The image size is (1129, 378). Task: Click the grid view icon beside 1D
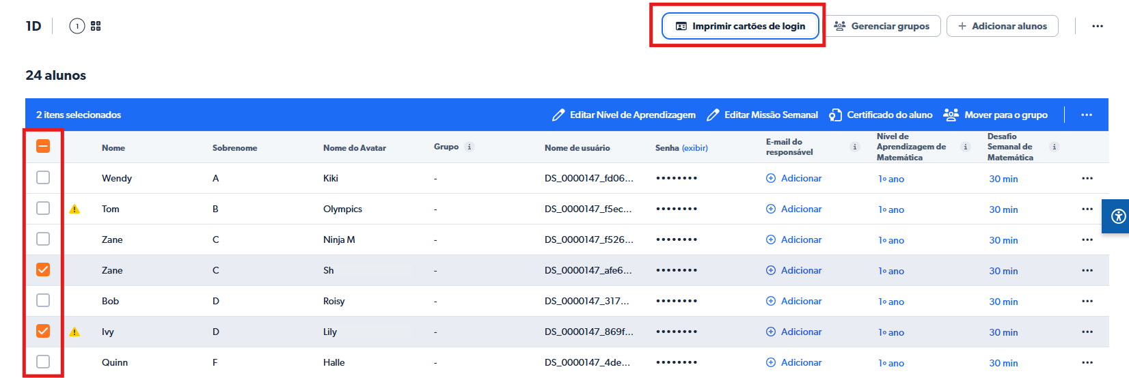[x=96, y=26]
